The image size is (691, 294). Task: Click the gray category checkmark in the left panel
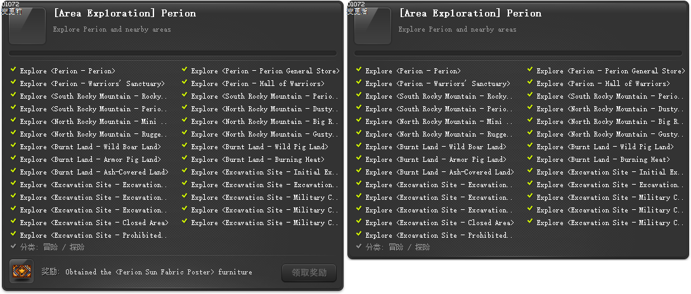[x=14, y=247]
